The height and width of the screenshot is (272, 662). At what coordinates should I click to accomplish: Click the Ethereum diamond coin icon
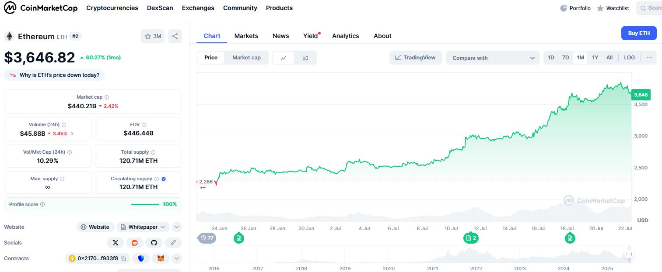pos(9,36)
